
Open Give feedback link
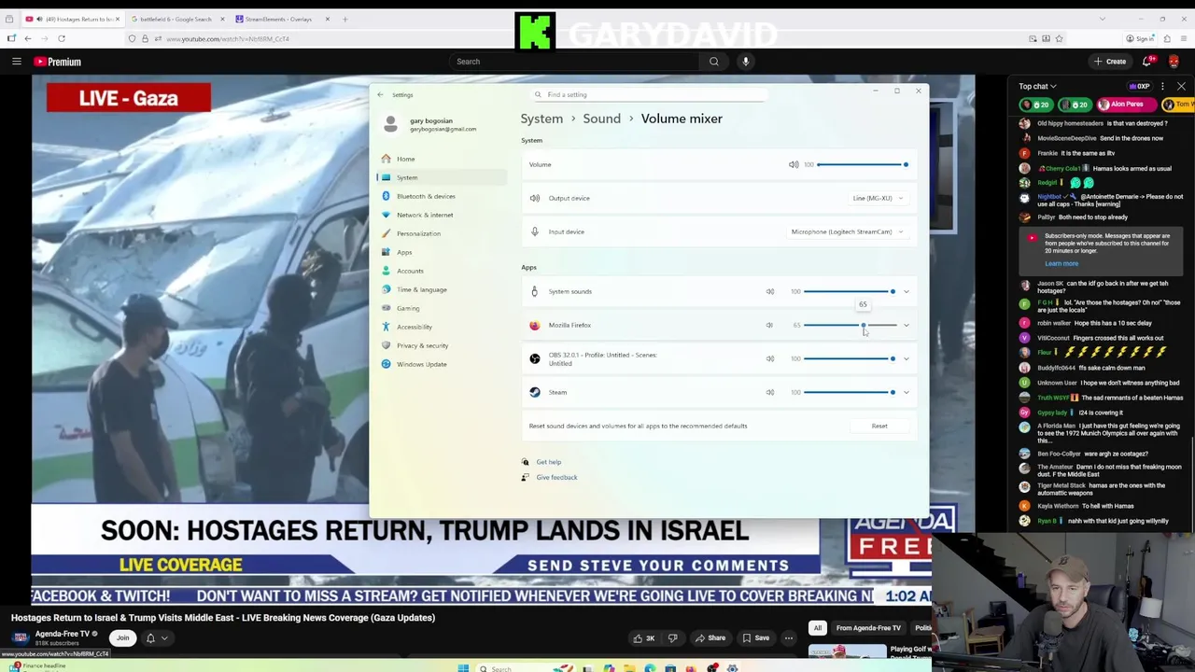point(556,477)
